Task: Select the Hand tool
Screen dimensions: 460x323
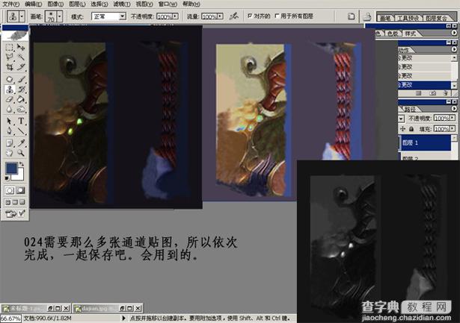Action: coord(9,153)
